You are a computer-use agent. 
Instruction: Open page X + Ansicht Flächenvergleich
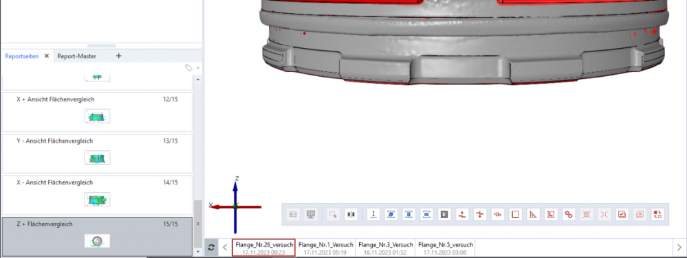pyautogui.click(x=97, y=112)
